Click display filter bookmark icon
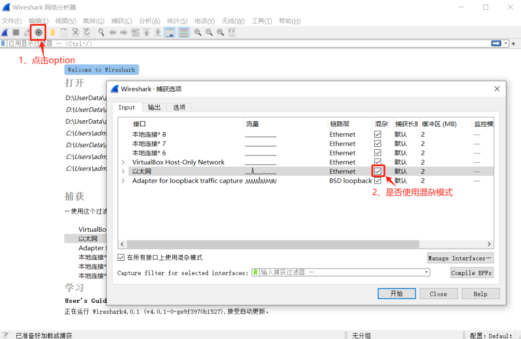 3,43
